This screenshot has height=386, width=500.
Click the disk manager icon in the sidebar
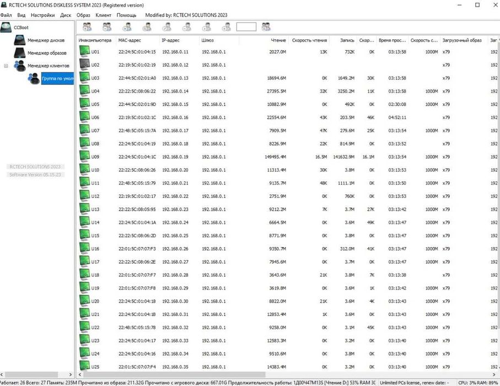(19, 40)
